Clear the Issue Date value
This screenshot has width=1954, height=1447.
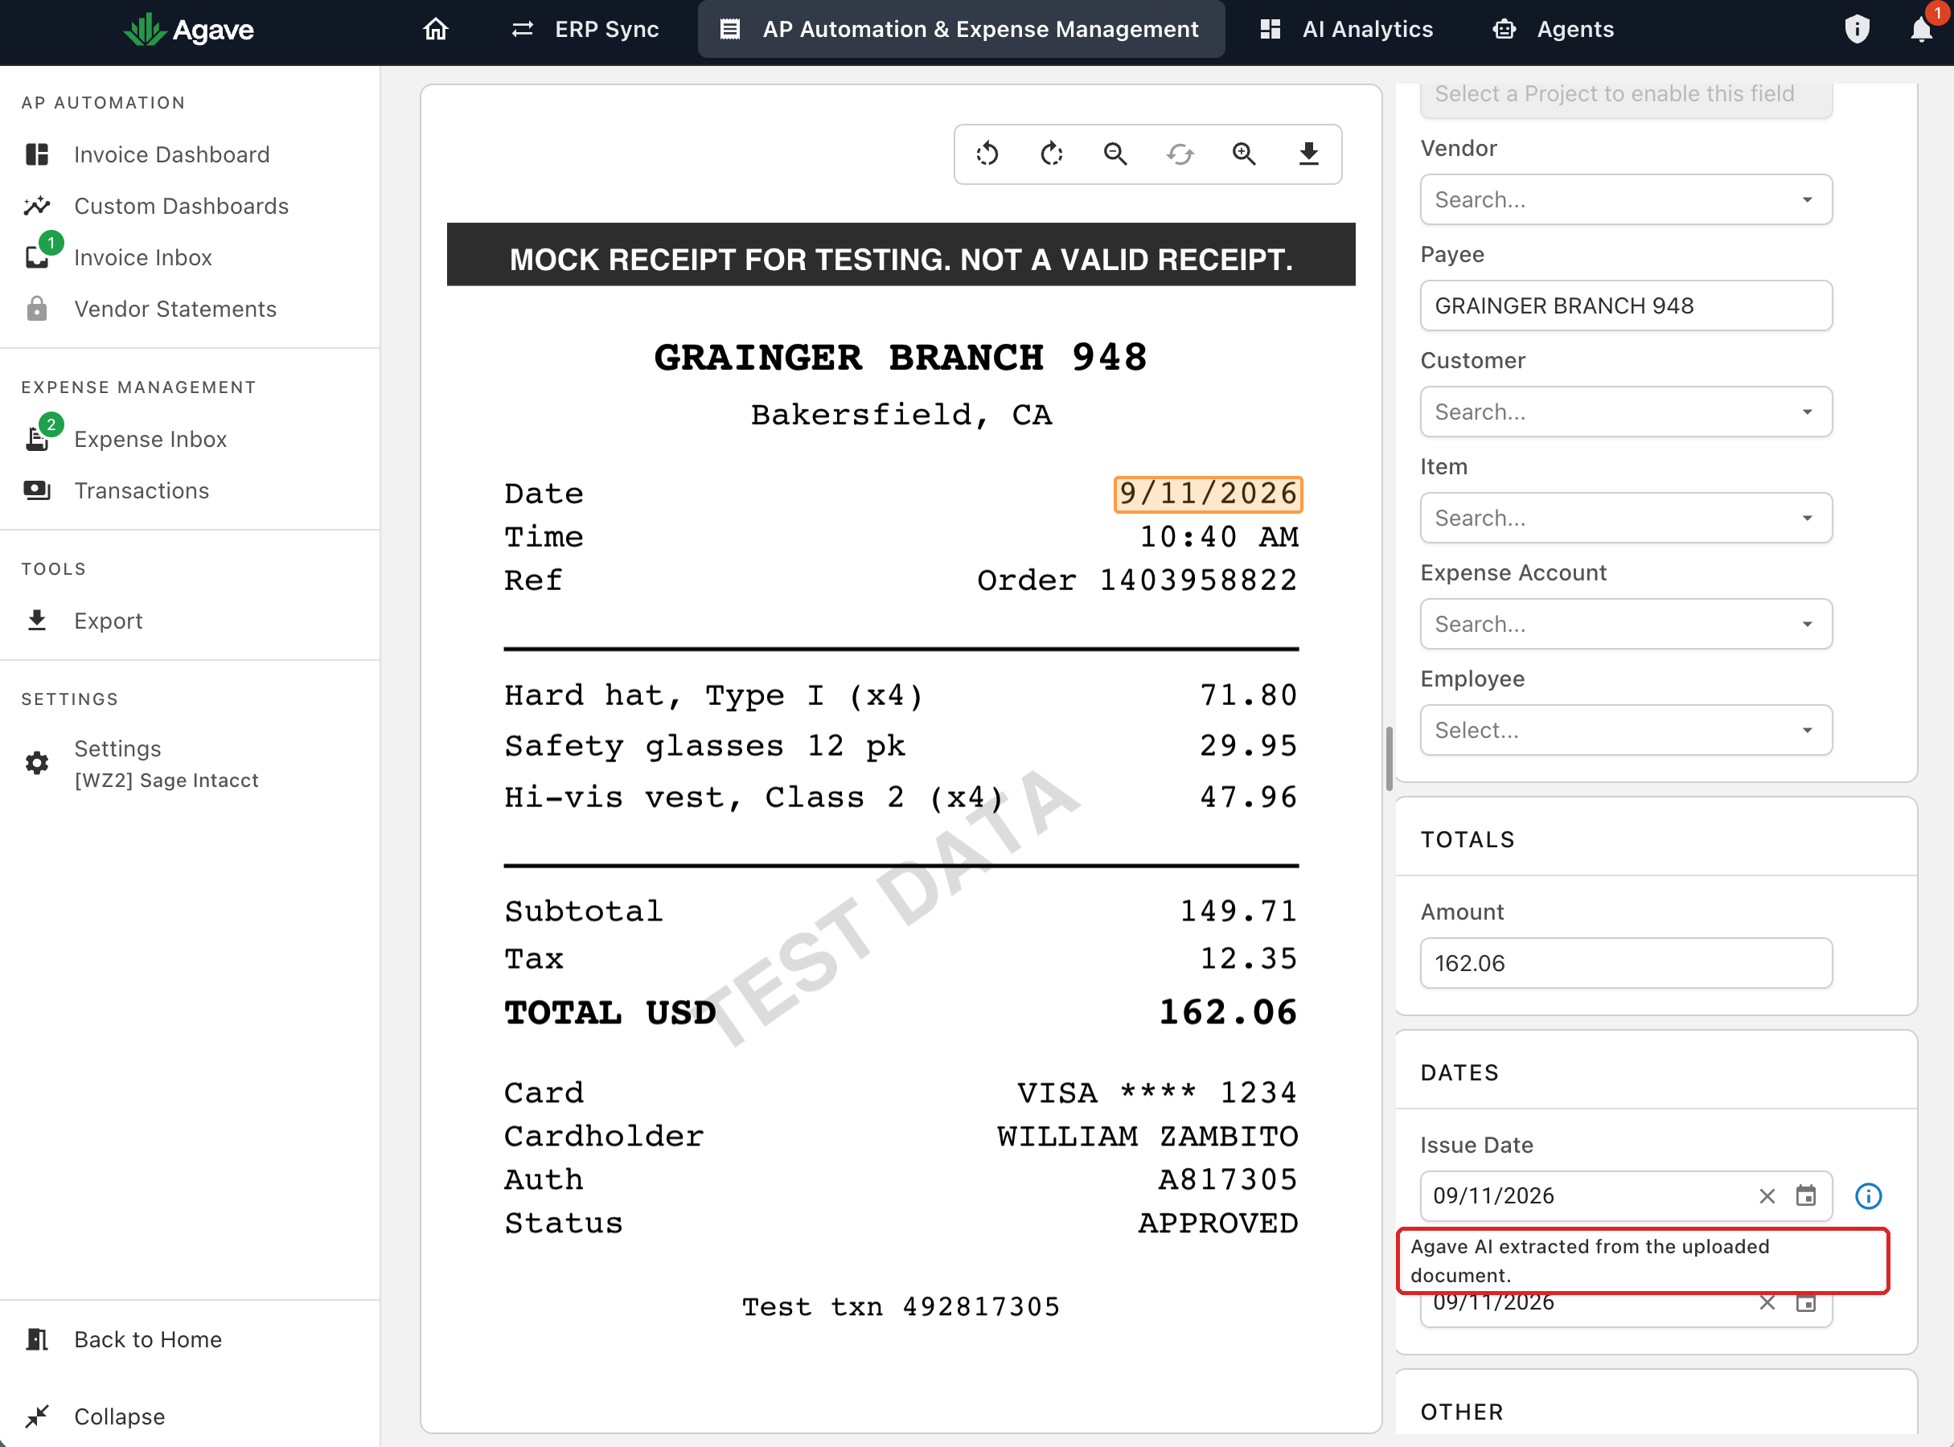coord(1767,1195)
